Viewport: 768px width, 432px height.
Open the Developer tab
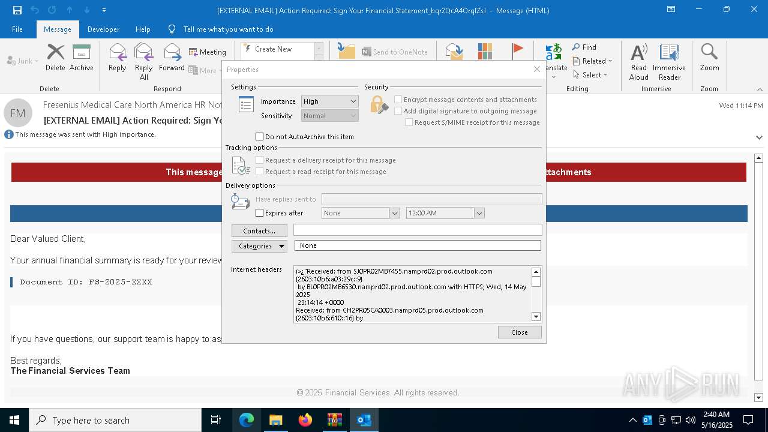103,29
